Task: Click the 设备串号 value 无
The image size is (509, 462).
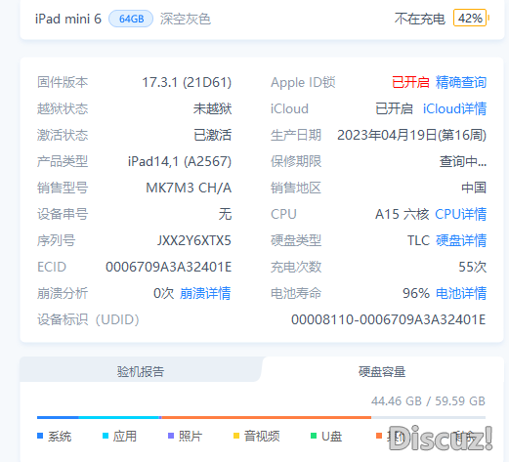Action: [x=225, y=214]
